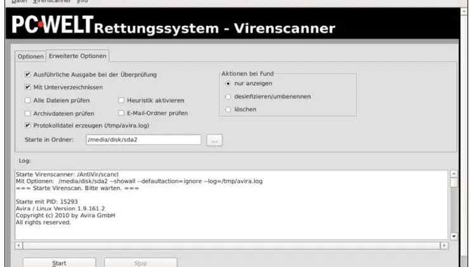Switch to the Erweiterte Optionen tab
The image size is (476, 267).
coord(77,56)
